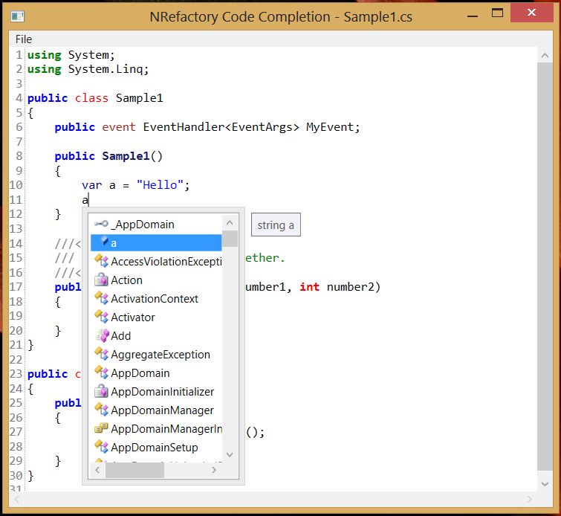Click method icon beside Add
This screenshot has height=516, width=561.
click(102, 335)
